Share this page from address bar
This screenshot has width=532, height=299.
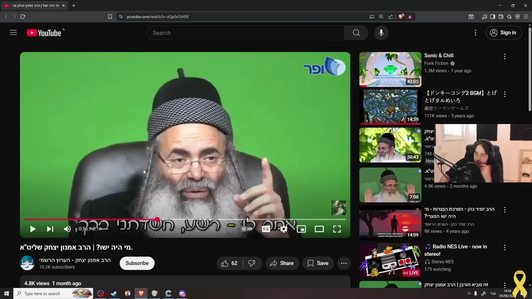point(391,17)
